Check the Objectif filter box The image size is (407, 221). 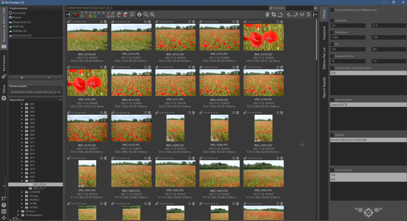(332, 135)
